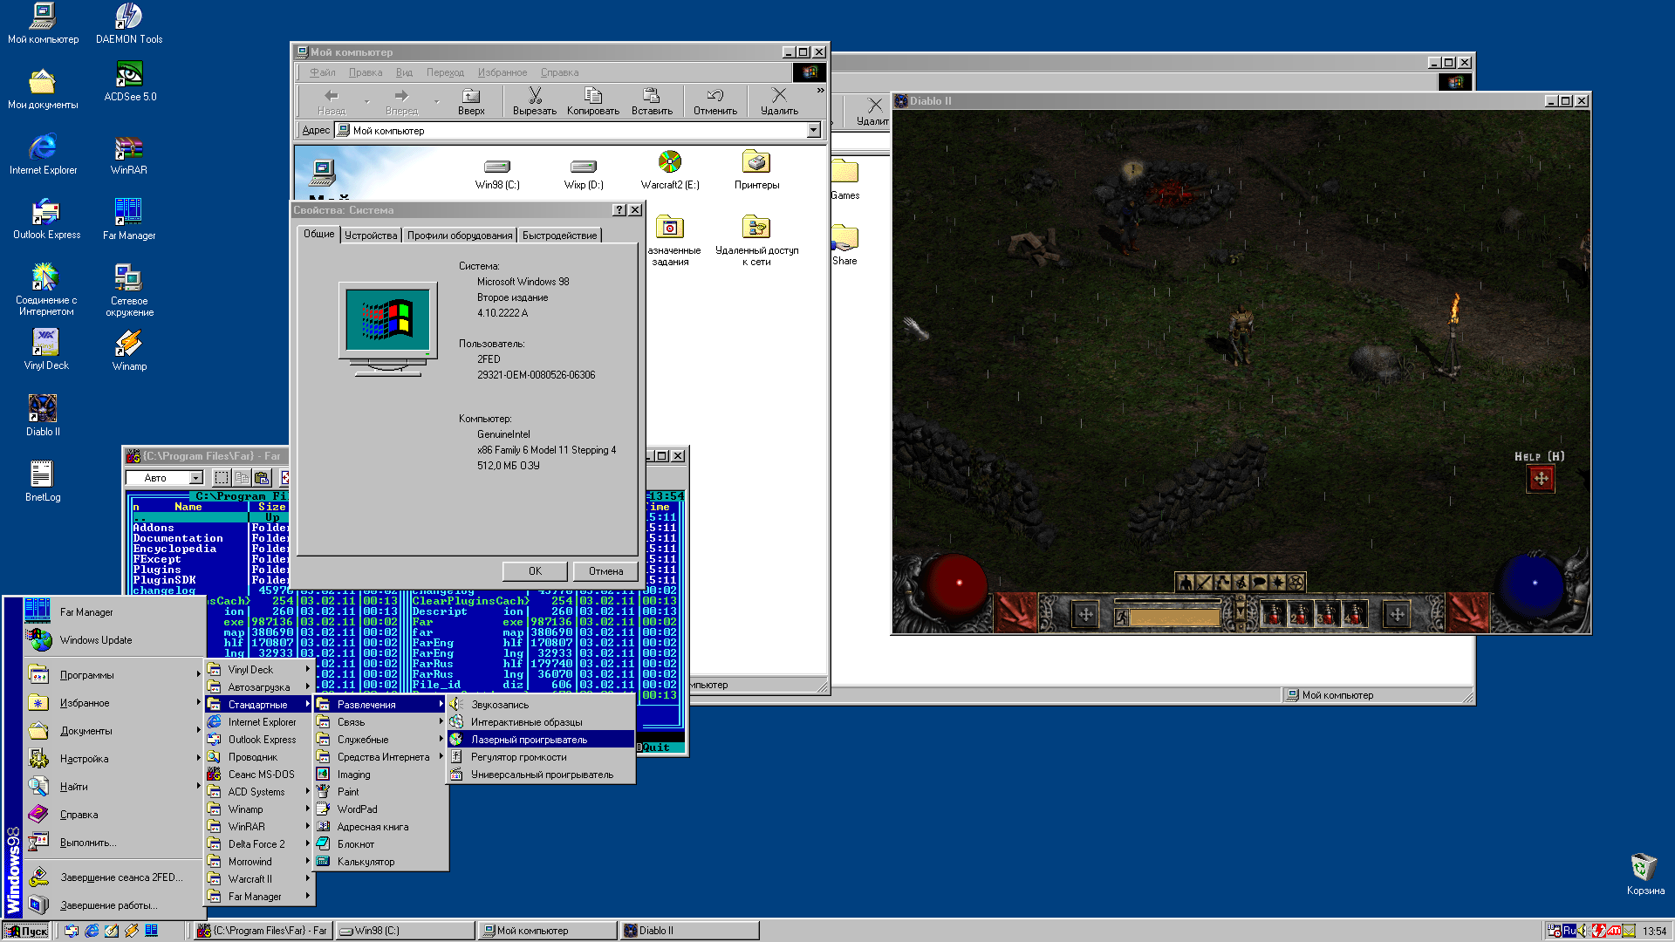Expand the Delta Force 2 submenu
This screenshot has width=1675, height=942.
tap(259, 843)
